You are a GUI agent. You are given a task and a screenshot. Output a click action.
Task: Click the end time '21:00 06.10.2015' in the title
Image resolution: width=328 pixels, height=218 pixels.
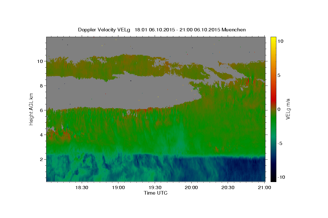[x=200, y=30]
